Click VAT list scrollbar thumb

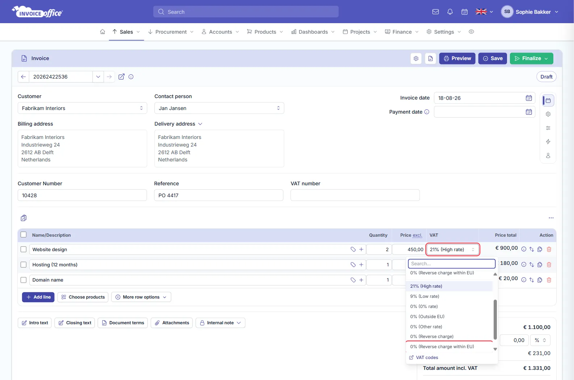495,320
